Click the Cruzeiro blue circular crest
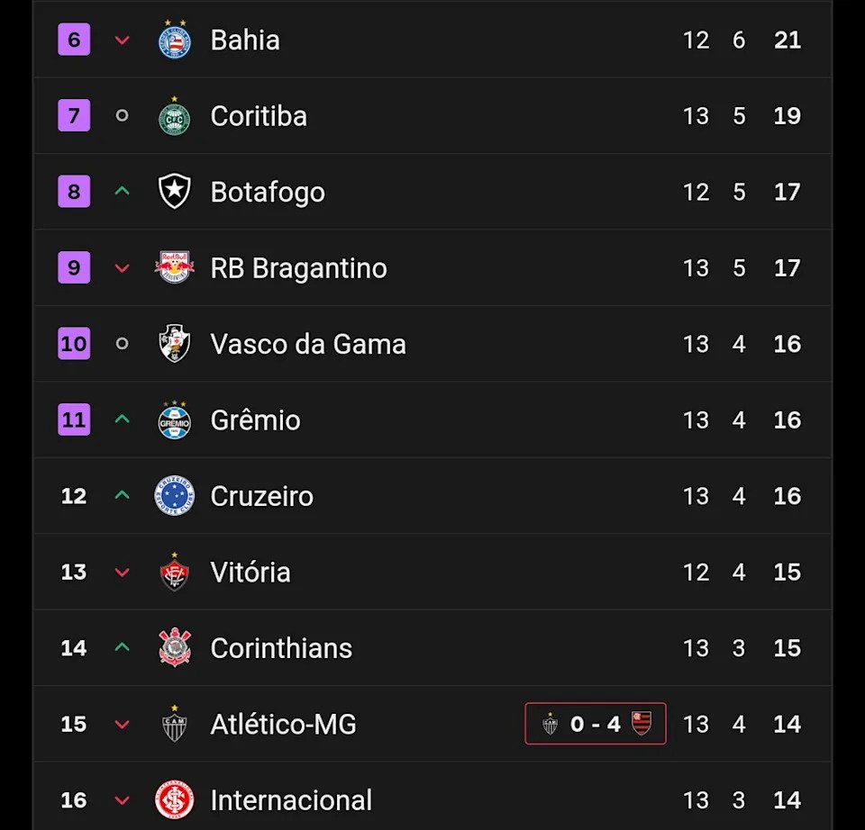This screenshot has width=865, height=830. (x=175, y=496)
